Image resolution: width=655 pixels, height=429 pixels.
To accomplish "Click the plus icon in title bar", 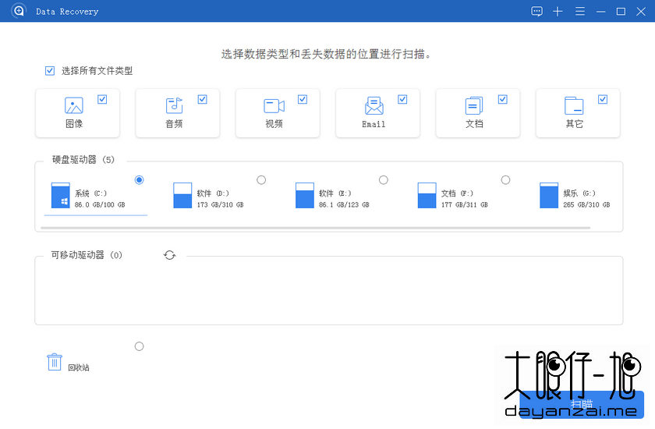I will click(558, 11).
